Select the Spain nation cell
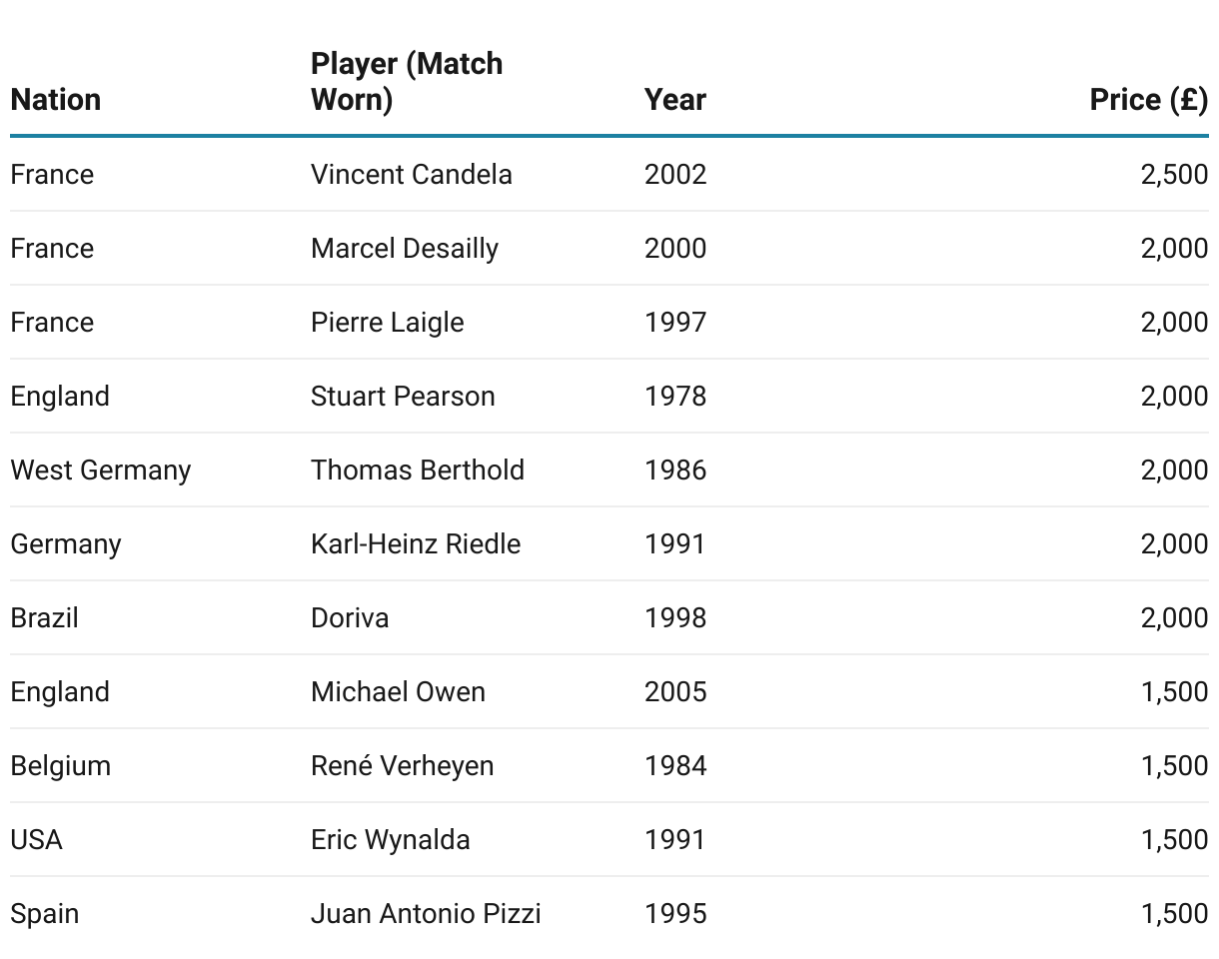Screen dimensions: 1219x959 [x=45, y=914]
